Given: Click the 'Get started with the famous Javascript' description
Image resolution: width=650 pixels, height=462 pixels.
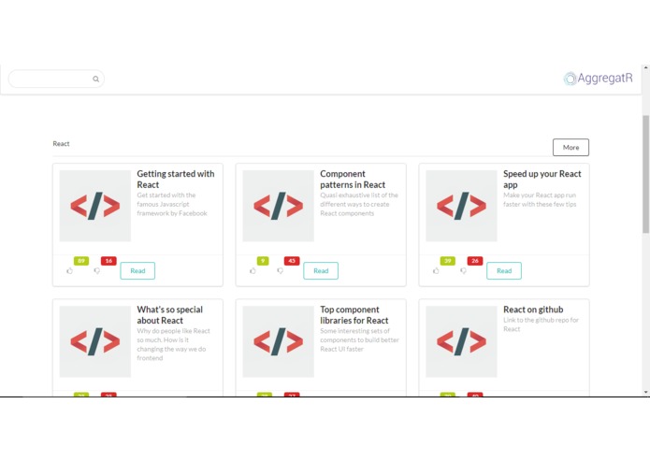Looking at the screenshot, I should 172,204.
